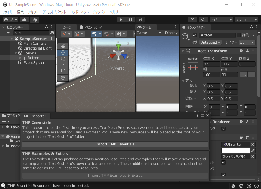The width and height of the screenshot is (261, 189).
Task: Collapse the SampleScene foldout in Hierarchy
Action: click(x=12, y=39)
